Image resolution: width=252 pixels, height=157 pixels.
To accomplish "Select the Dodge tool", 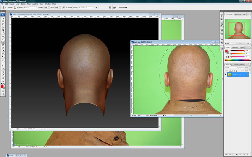I will (3, 57).
